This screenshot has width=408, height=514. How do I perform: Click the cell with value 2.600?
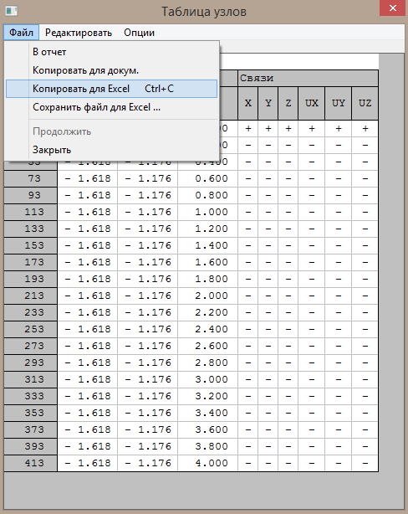click(207, 346)
